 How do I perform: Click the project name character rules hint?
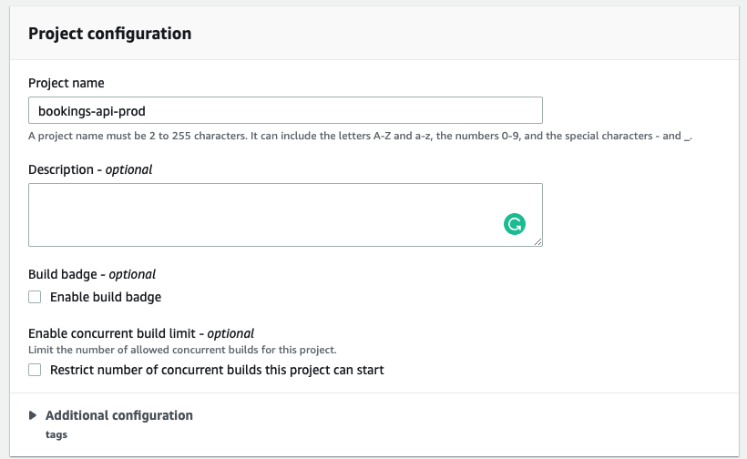tap(360, 137)
